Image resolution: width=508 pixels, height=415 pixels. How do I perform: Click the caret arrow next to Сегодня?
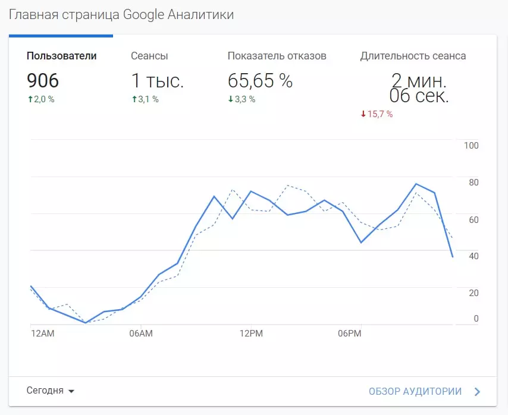point(71,391)
